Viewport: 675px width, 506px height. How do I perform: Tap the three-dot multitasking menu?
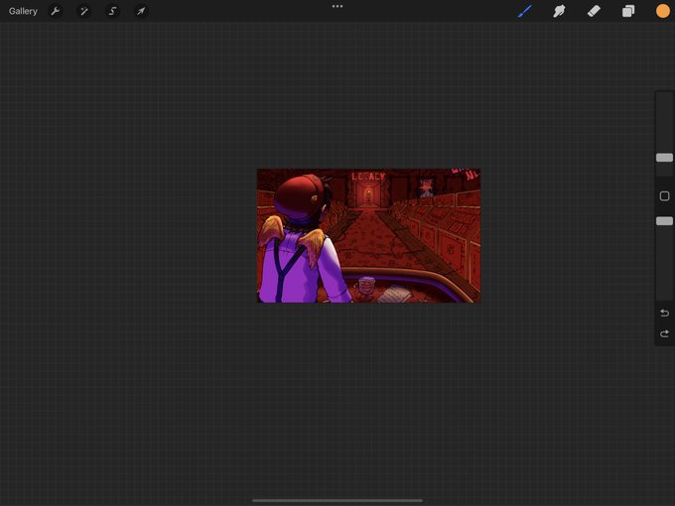click(x=337, y=6)
